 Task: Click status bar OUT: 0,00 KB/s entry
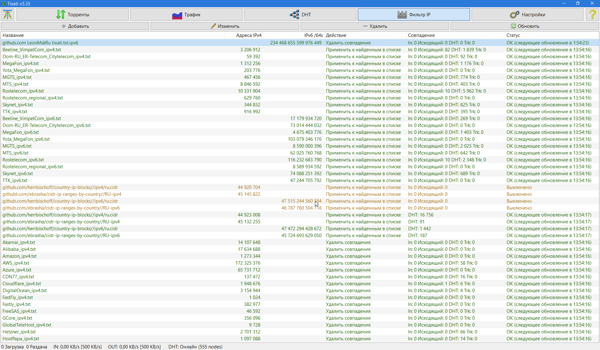click(134, 347)
